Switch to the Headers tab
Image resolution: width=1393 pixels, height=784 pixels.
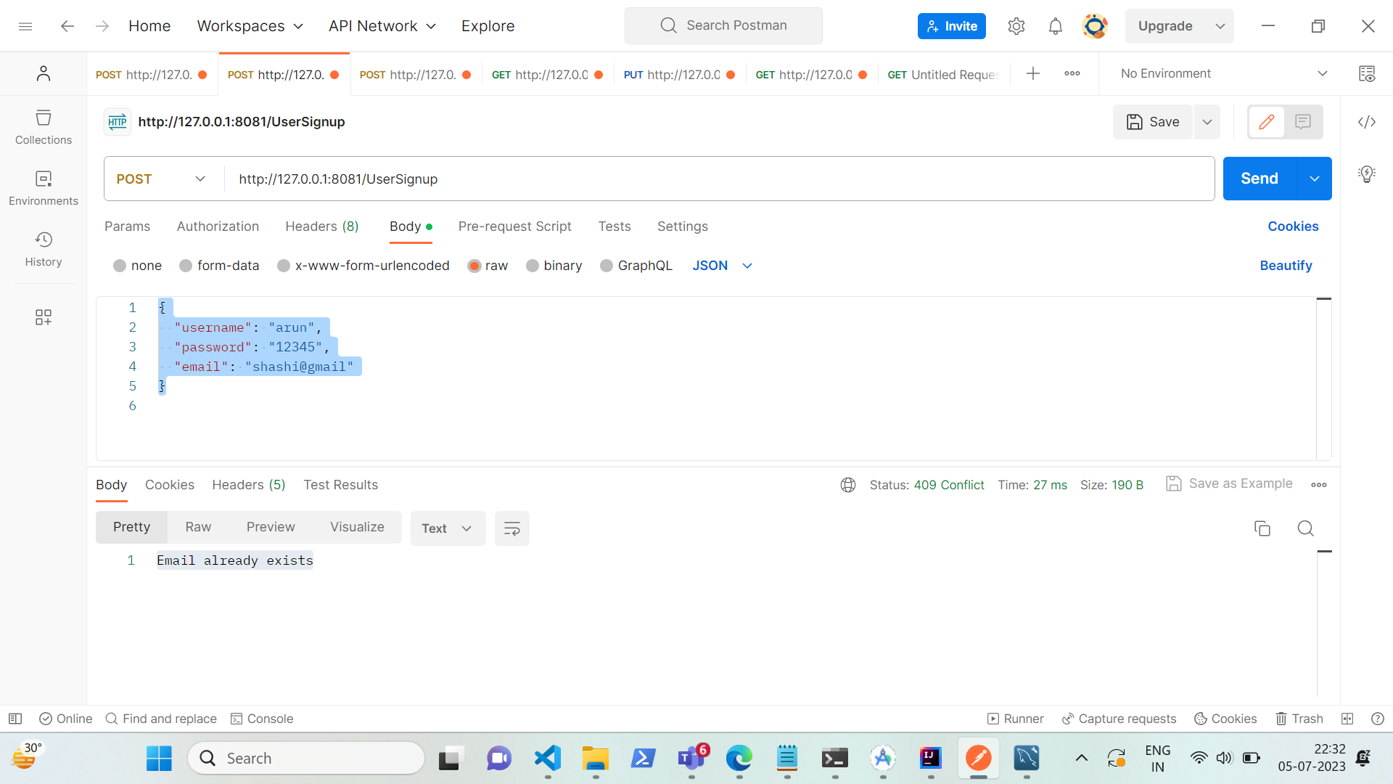pos(321,226)
